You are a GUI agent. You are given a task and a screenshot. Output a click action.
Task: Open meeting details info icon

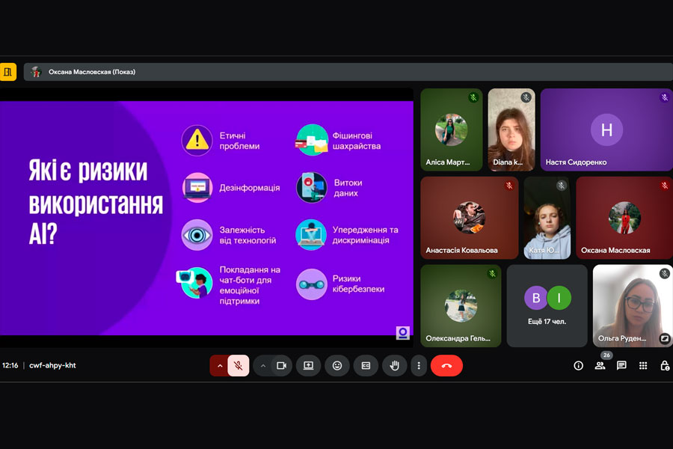pyautogui.click(x=579, y=366)
